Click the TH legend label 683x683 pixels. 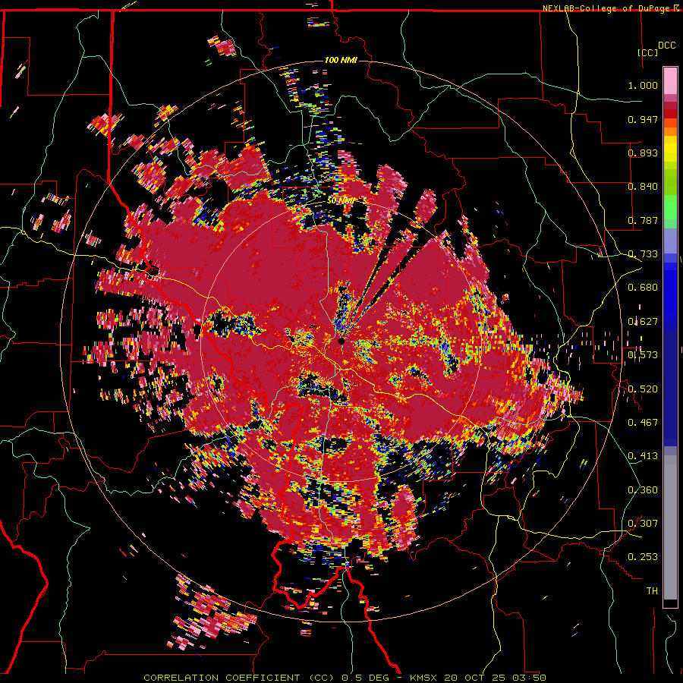coord(652,590)
